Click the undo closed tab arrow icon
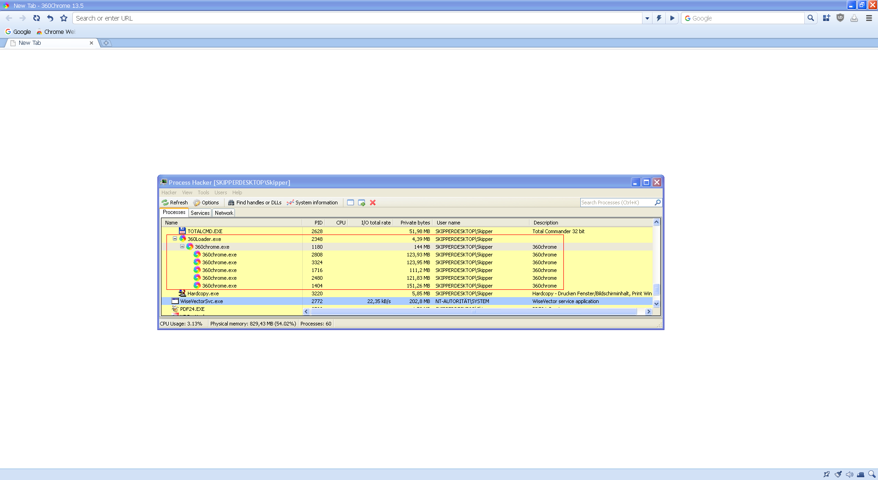Screen dimensions: 878x480 tap(50, 18)
